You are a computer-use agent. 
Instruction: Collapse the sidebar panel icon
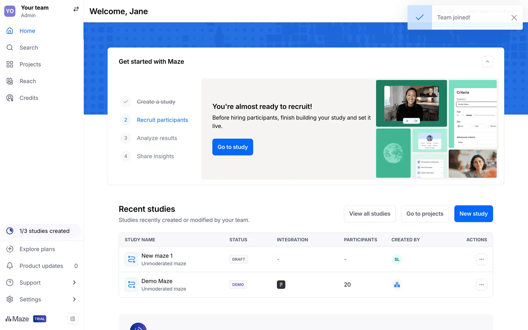(73, 319)
